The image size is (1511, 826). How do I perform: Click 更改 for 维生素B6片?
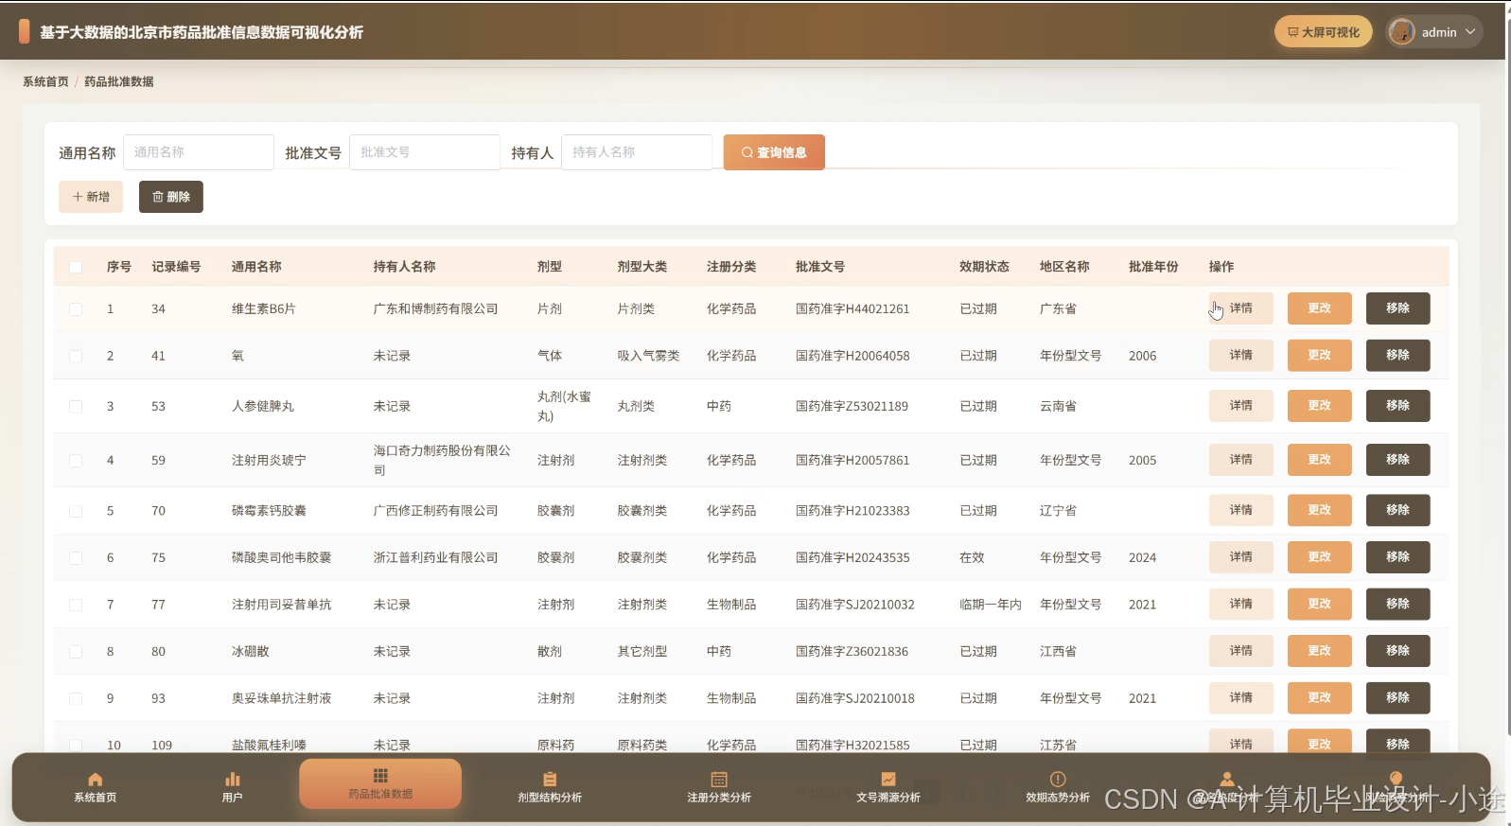point(1320,308)
